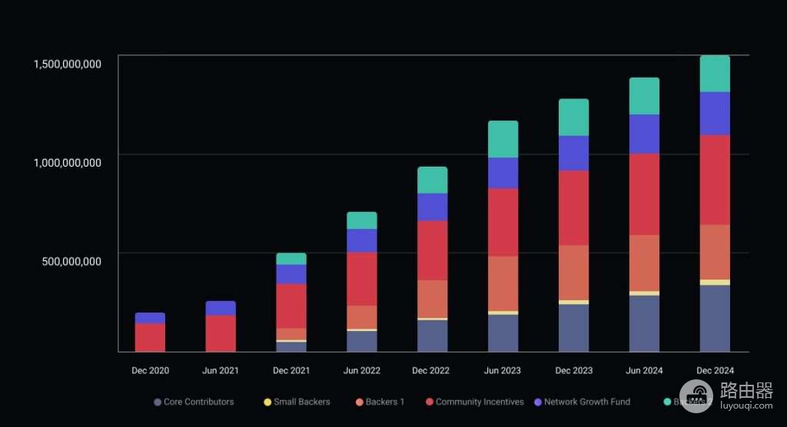787x427 pixels.
Task: Click the Network Growth Fund legend dot
Action: [x=538, y=402]
